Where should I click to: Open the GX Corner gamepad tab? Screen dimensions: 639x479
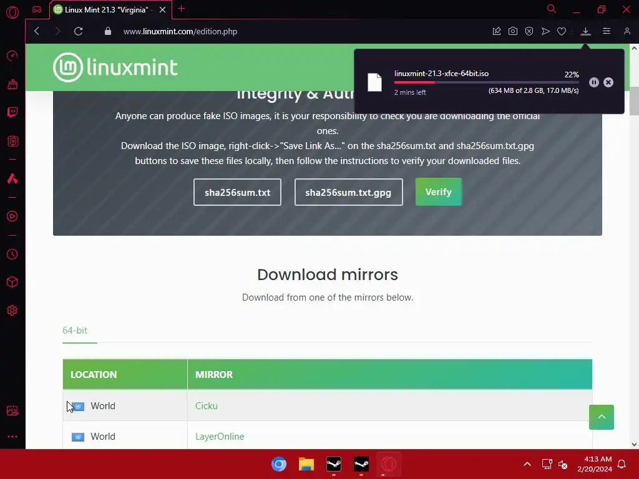(x=37, y=9)
